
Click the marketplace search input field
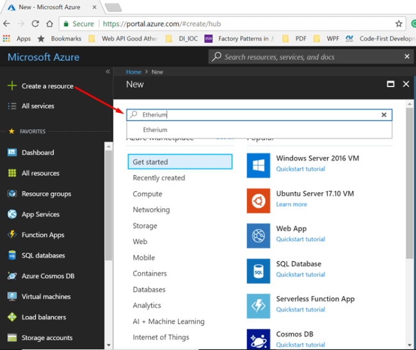(256, 115)
